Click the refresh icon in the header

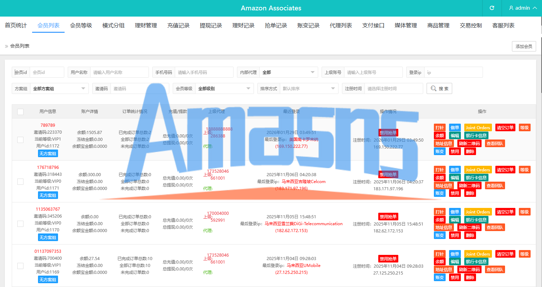pyautogui.click(x=492, y=8)
